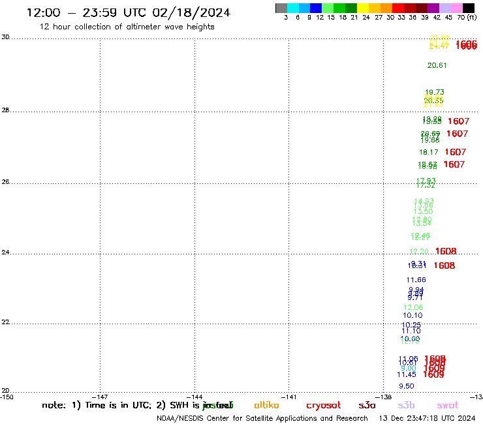Click the title '12:00 – 23:59 UTC 02/18/2024'
This screenshot has width=483, height=424.
point(129,12)
